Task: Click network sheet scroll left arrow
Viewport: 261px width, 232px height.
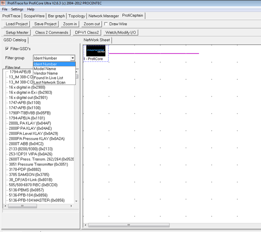Action: click(x=85, y=225)
